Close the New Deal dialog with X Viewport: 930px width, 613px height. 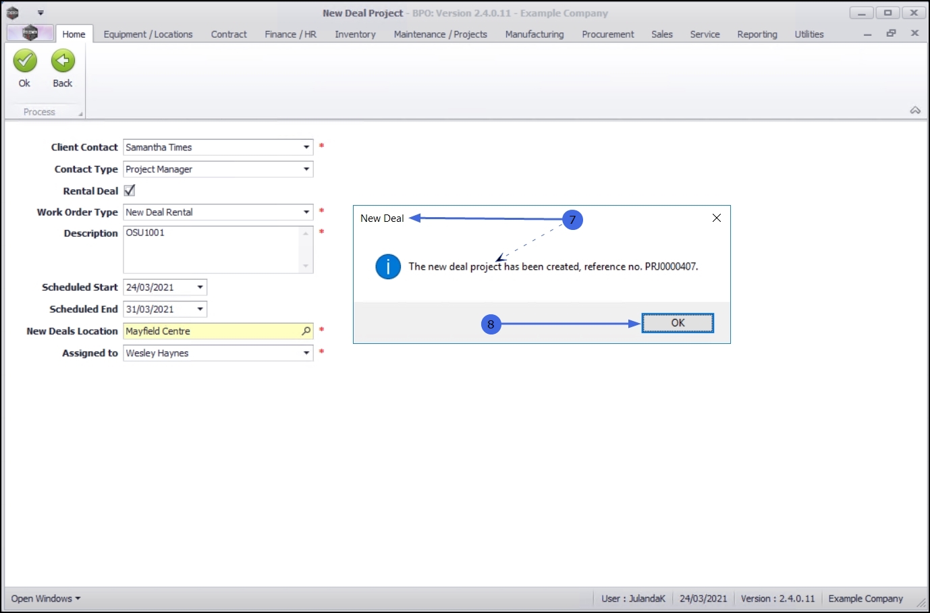tap(717, 218)
